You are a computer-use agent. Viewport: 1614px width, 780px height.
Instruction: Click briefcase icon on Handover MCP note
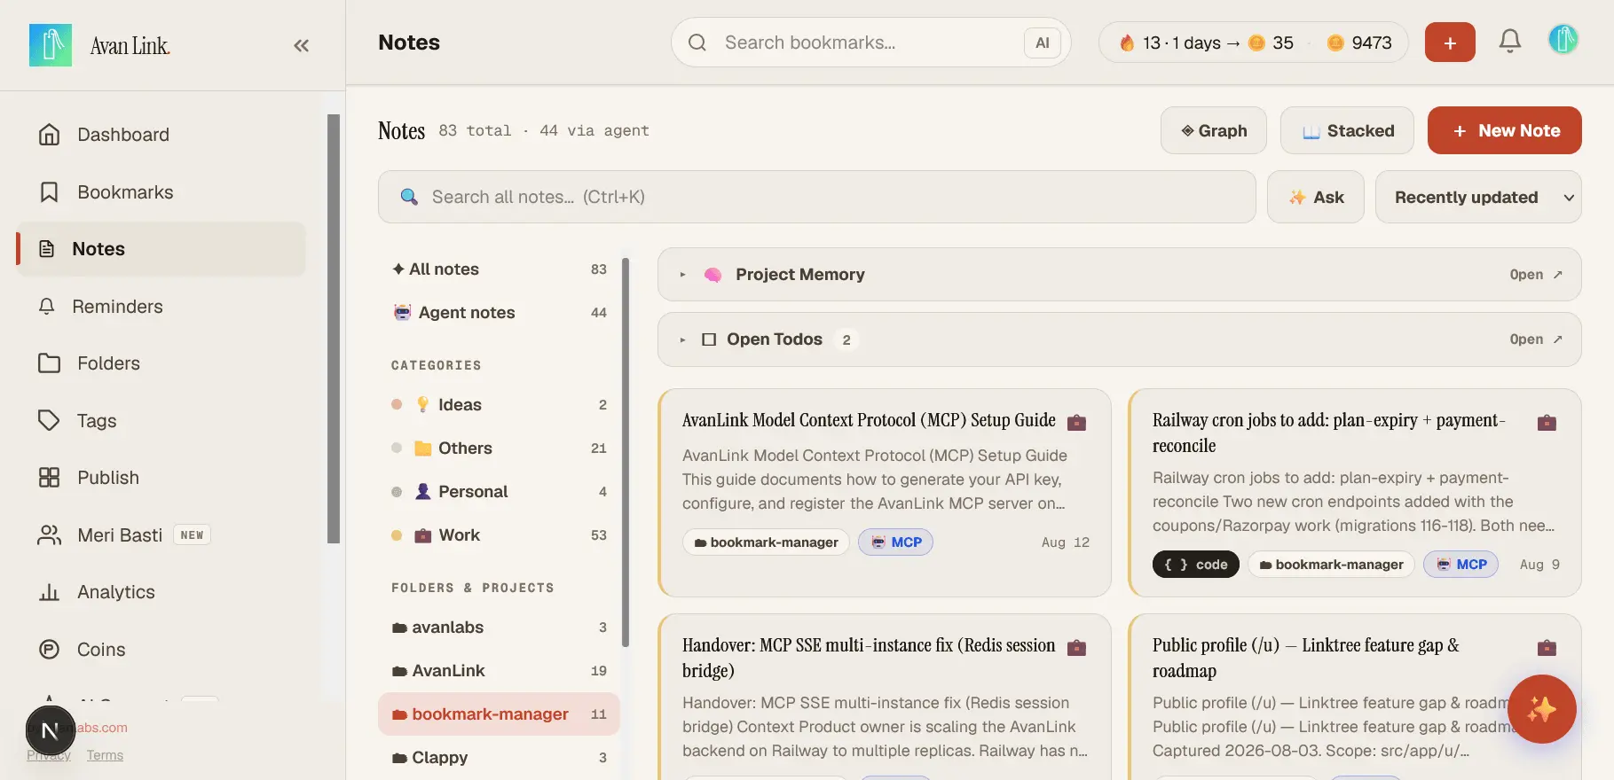1076,647
